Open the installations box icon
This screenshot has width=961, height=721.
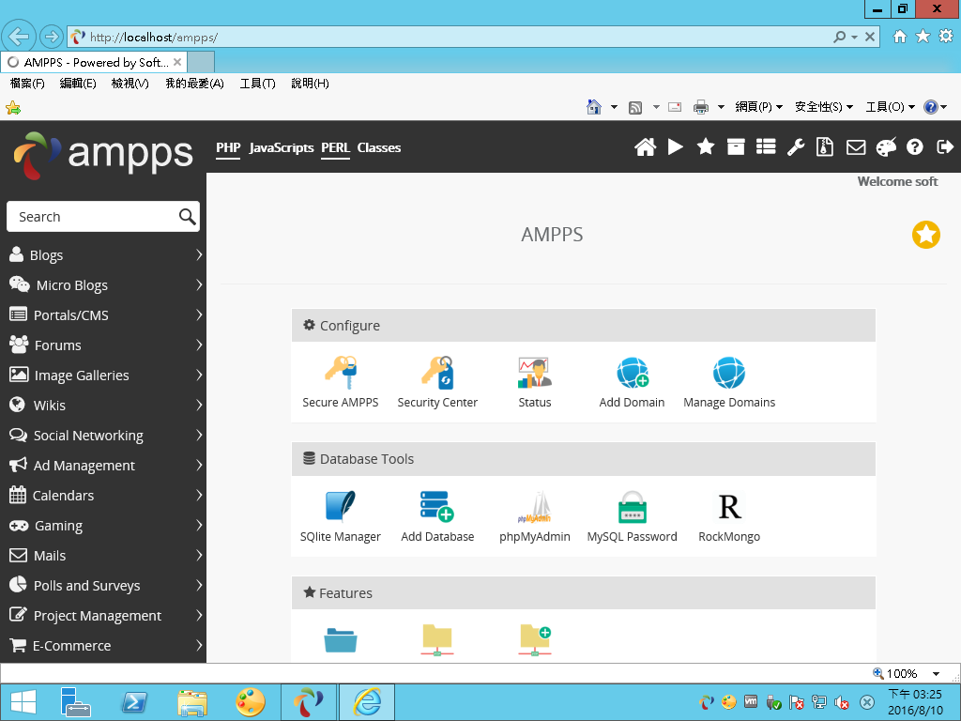tap(736, 147)
